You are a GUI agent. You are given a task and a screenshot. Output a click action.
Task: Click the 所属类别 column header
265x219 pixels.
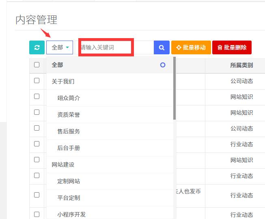[241, 65]
